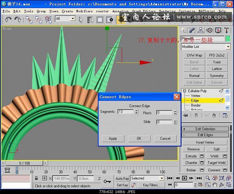Open the Modifier List dropdown
234x194 pixels.
click(206, 47)
